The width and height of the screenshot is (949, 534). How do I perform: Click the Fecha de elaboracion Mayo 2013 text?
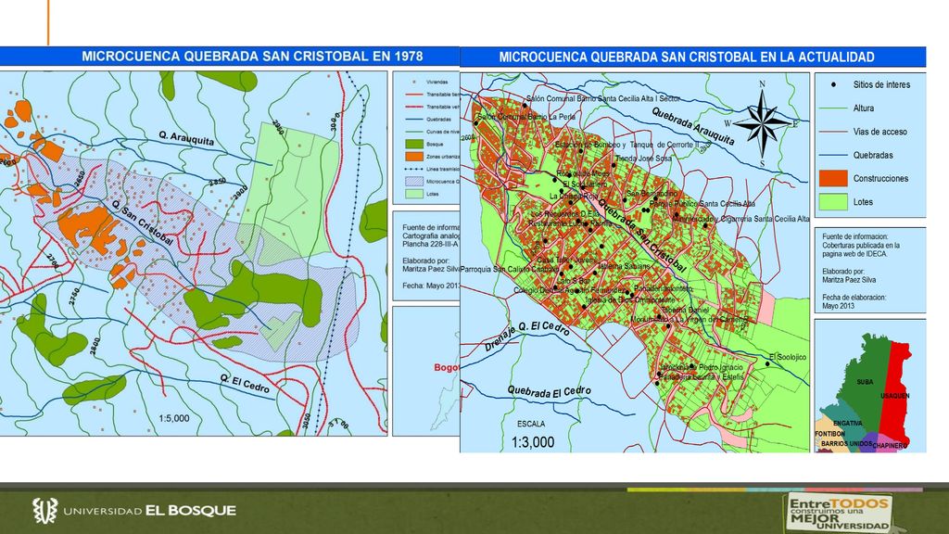click(854, 301)
